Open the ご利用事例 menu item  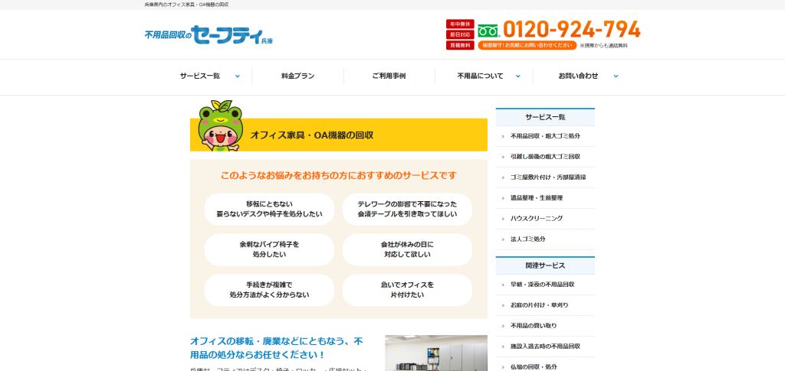(389, 76)
